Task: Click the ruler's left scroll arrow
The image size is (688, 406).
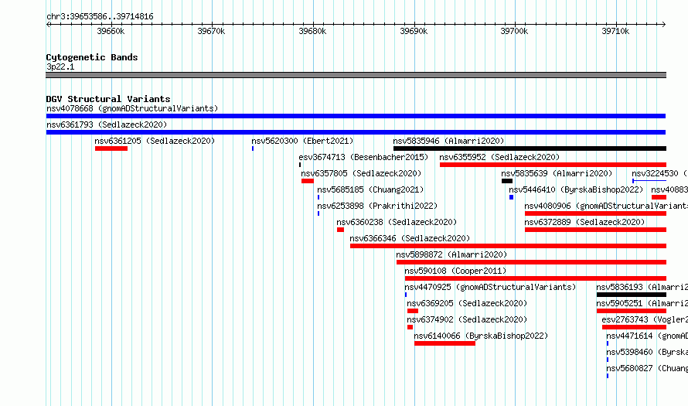Action: [48, 24]
